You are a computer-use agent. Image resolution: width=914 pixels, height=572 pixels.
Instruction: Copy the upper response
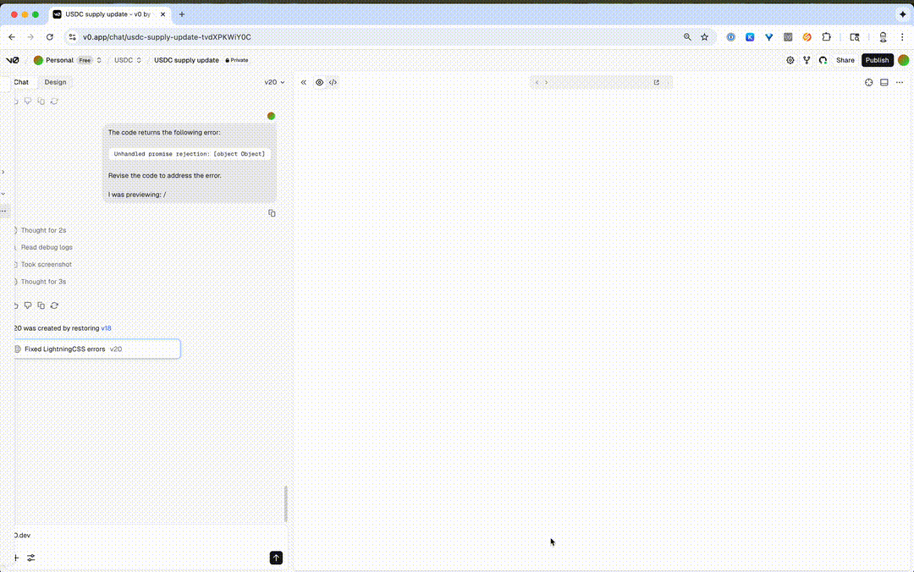(41, 102)
